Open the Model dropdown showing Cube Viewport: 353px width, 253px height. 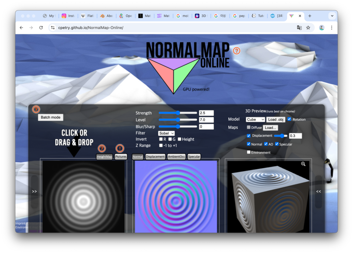click(x=255, y=120)
